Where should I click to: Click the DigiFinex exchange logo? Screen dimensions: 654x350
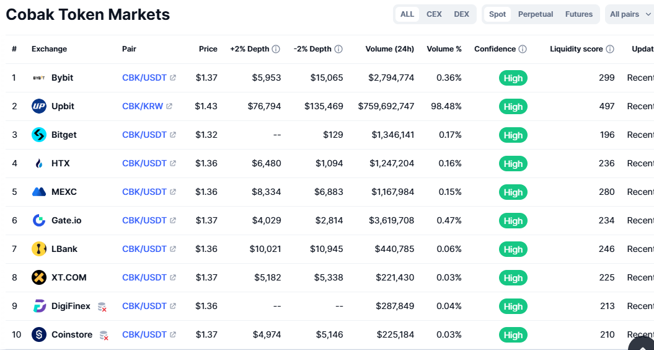click(39, 306)
